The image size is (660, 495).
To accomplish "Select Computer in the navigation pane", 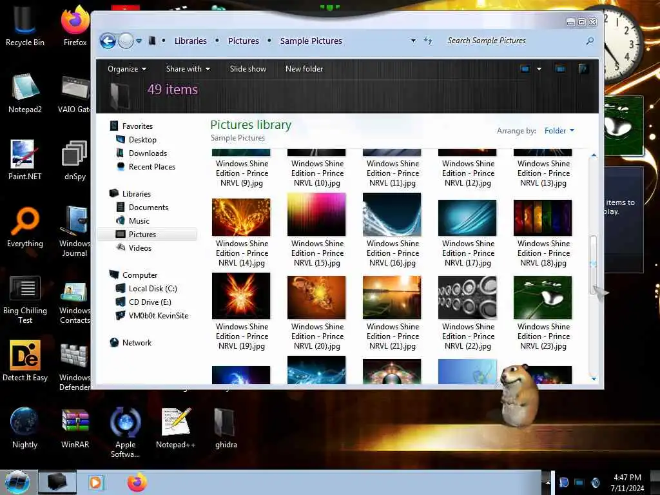I will [x=140, y=275].
